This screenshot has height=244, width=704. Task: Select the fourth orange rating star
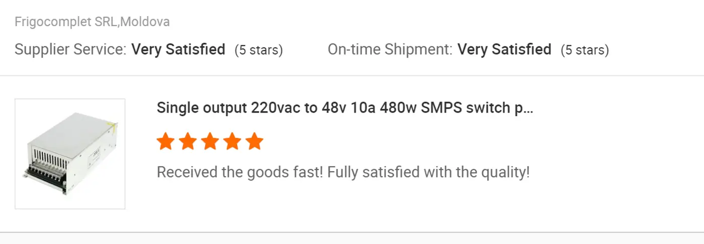click(x=232, y=142)
